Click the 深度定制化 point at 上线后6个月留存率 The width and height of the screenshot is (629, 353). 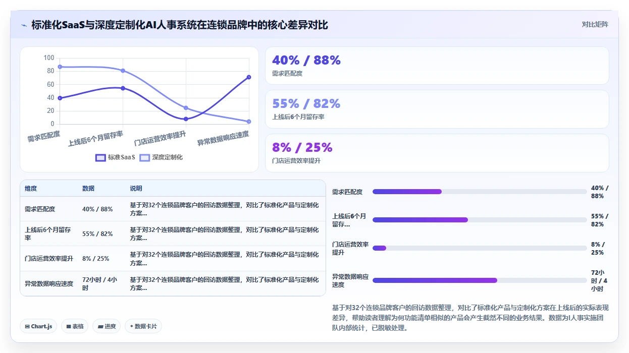click(x=123, y=71)
